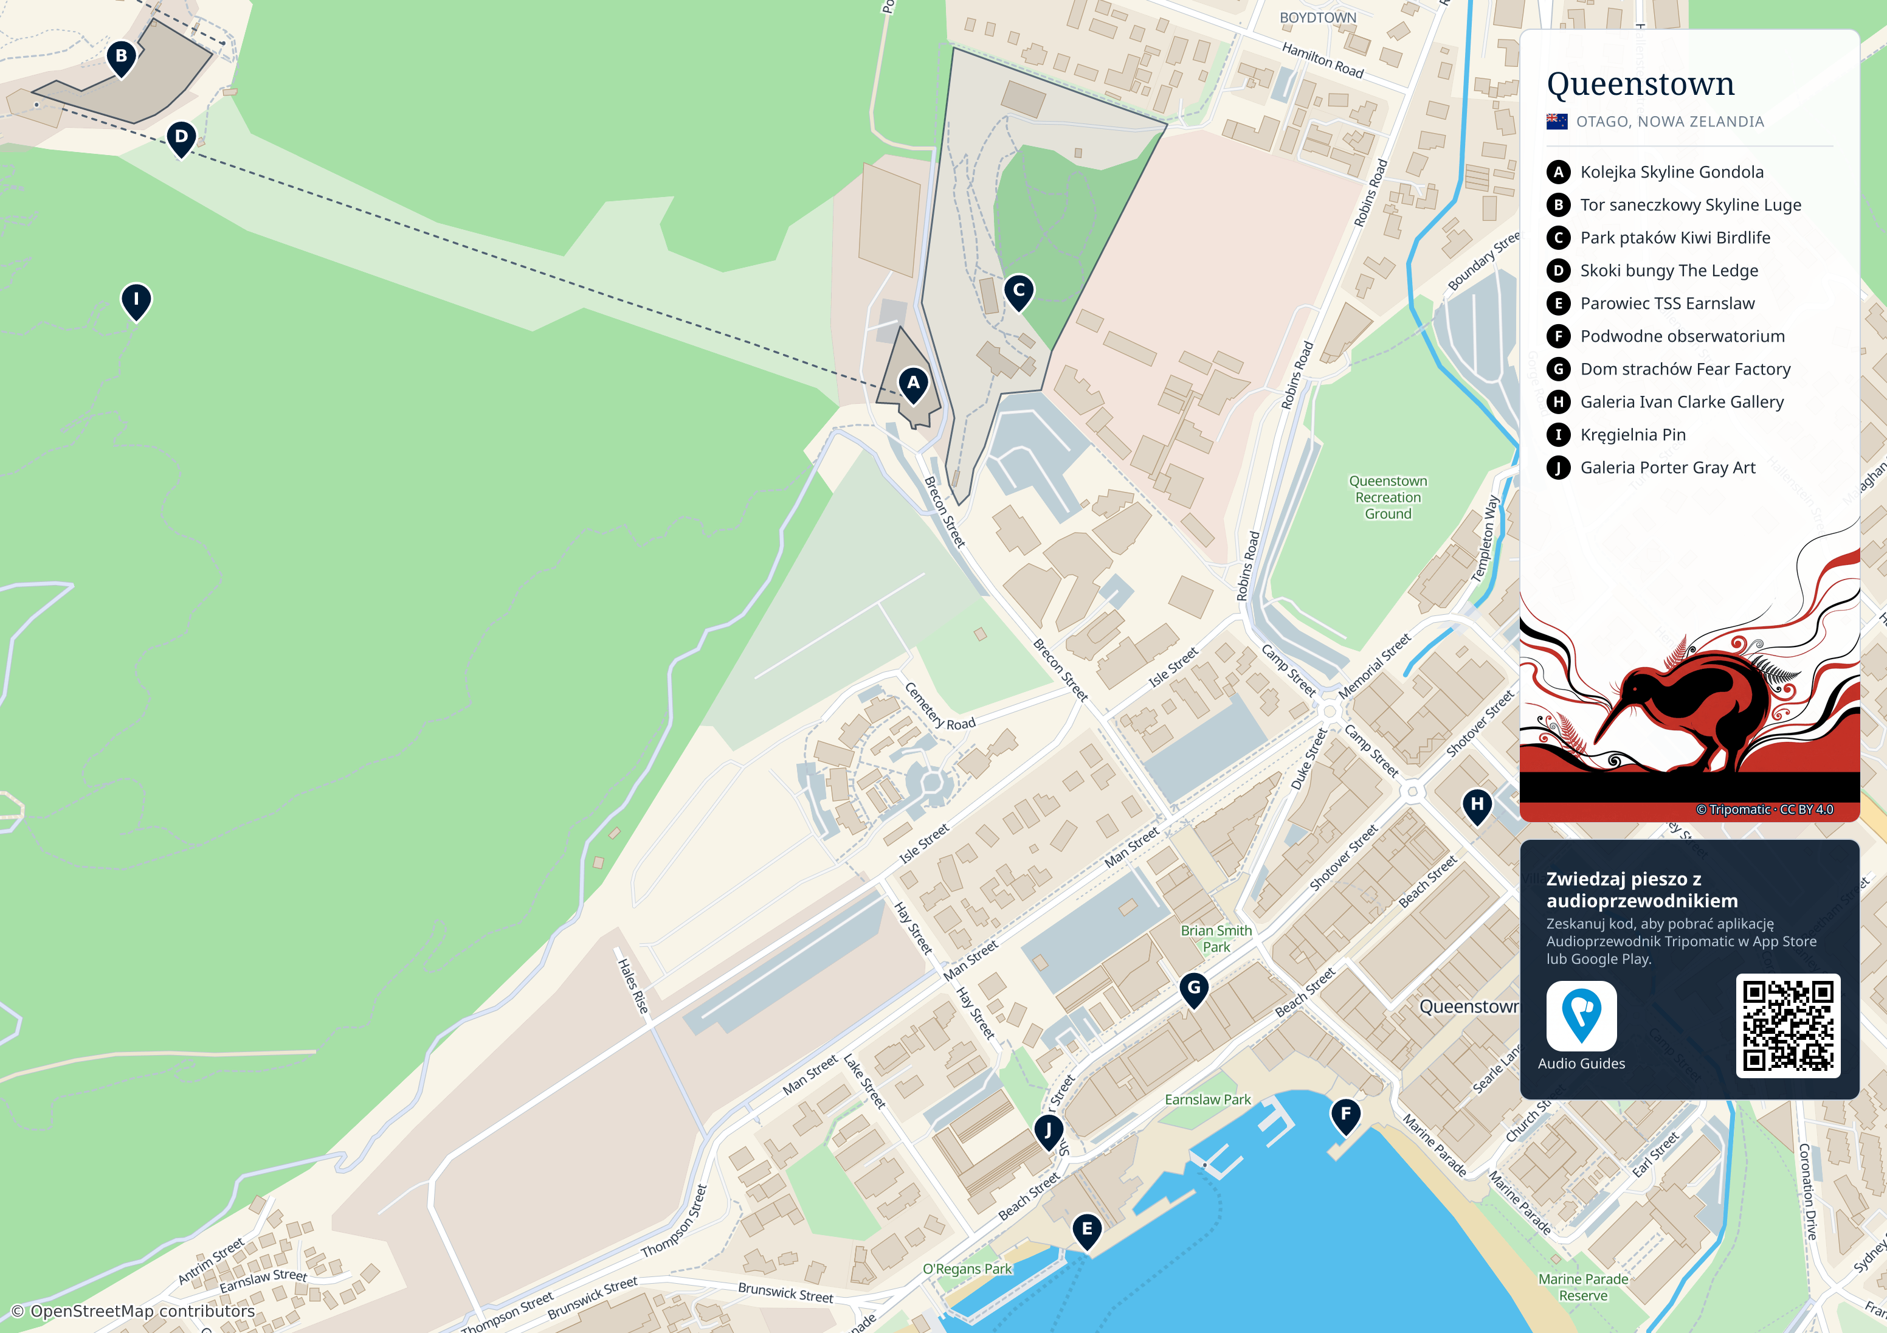Click map pin A at Skyline Gondola
1887x1333 pixels.
pos(913,385)
